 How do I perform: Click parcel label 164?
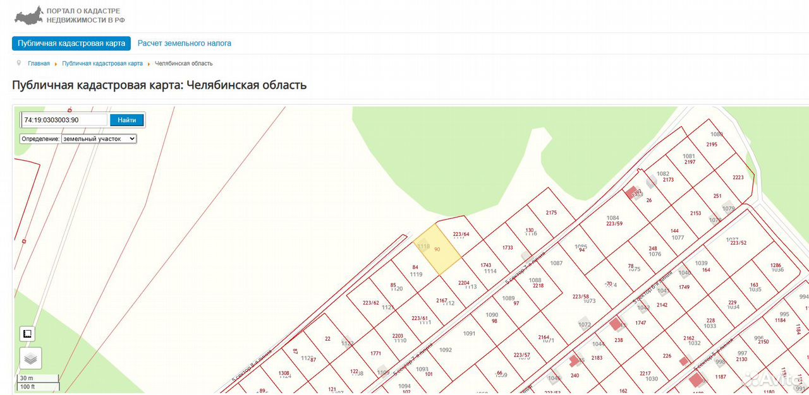706,269
